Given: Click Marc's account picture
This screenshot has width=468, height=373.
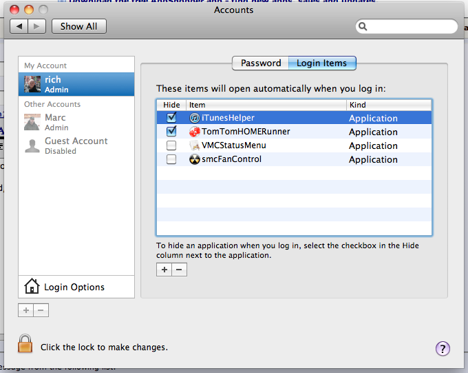Looking at the screenshot, I should (32, 122).
